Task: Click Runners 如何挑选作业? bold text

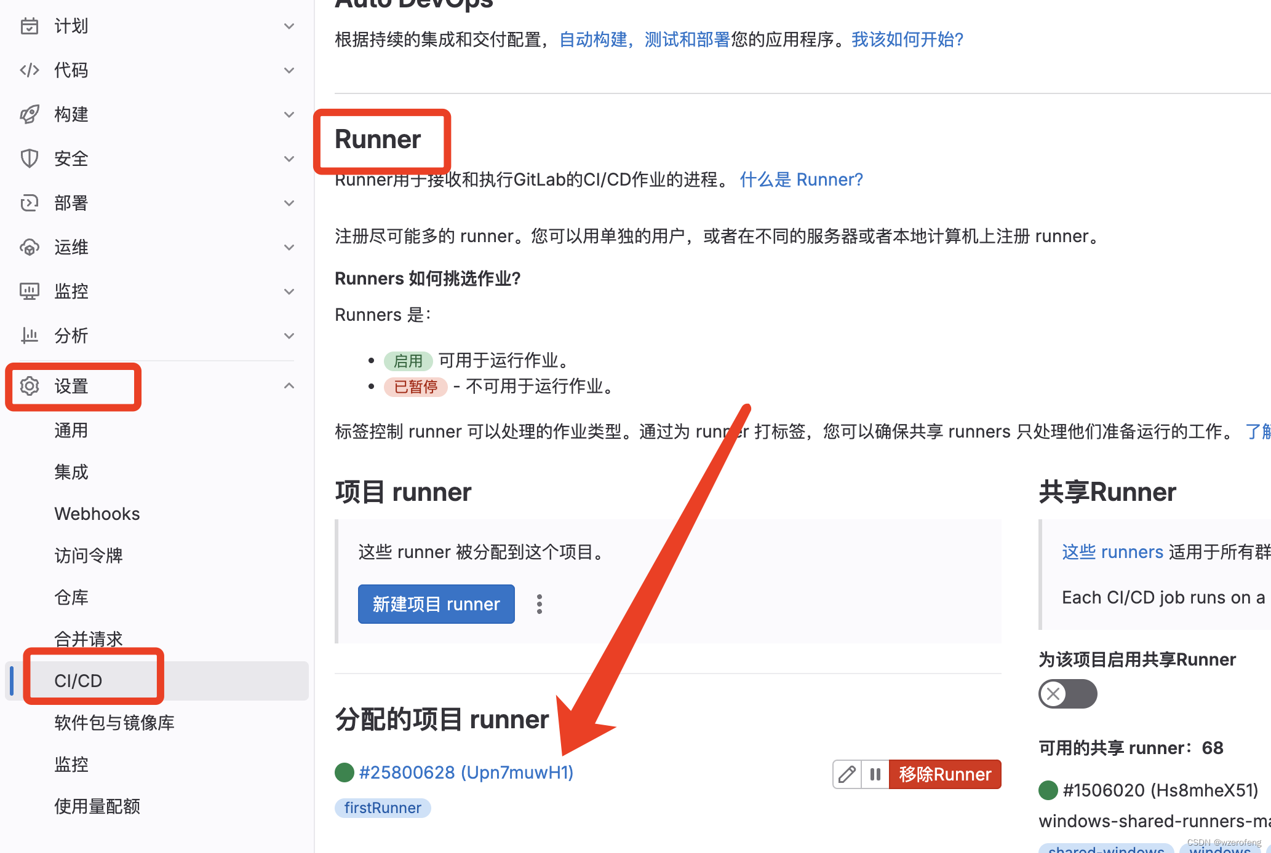Action: 428,278
